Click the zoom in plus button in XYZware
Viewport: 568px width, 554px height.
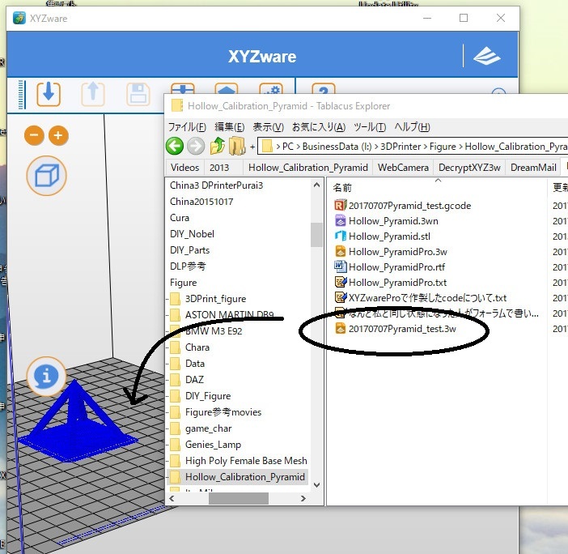point(58,135)
